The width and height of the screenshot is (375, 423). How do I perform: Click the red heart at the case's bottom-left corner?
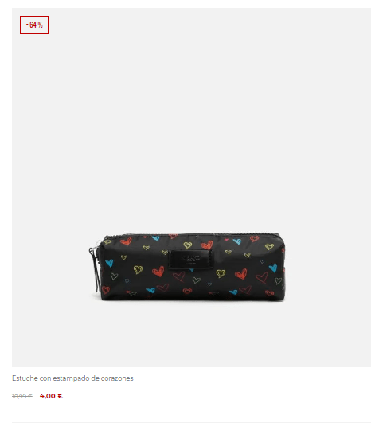(x=106, y=290)
